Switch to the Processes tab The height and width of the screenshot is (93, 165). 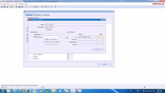click(46, 15)
